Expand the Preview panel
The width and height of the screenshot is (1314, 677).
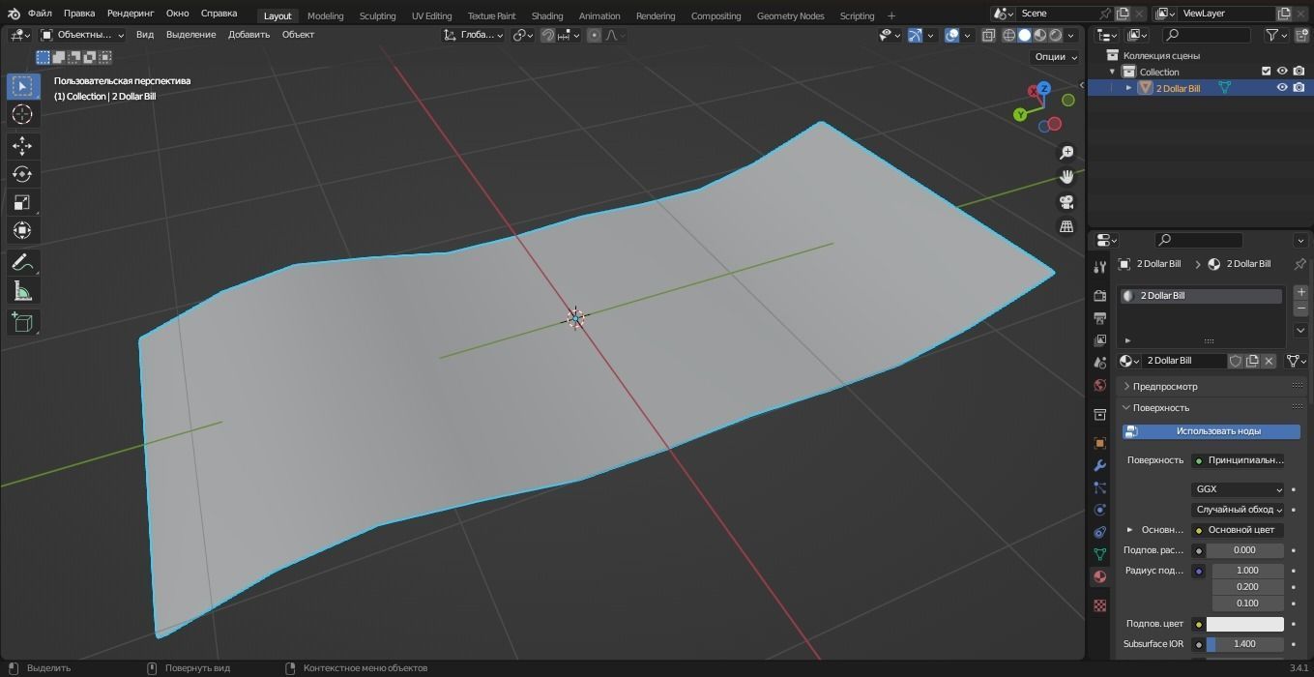[1164, 387]
